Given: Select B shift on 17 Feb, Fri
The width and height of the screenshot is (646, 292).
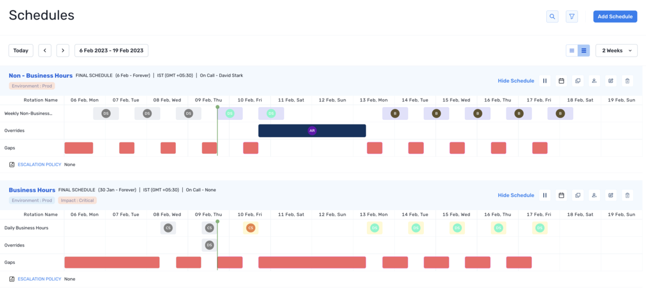Looking at the screenshot, I should point(560,113).
